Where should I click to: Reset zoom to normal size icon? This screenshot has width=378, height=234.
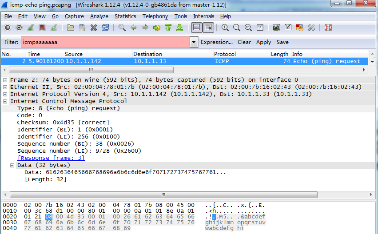(x=248, y=28)
